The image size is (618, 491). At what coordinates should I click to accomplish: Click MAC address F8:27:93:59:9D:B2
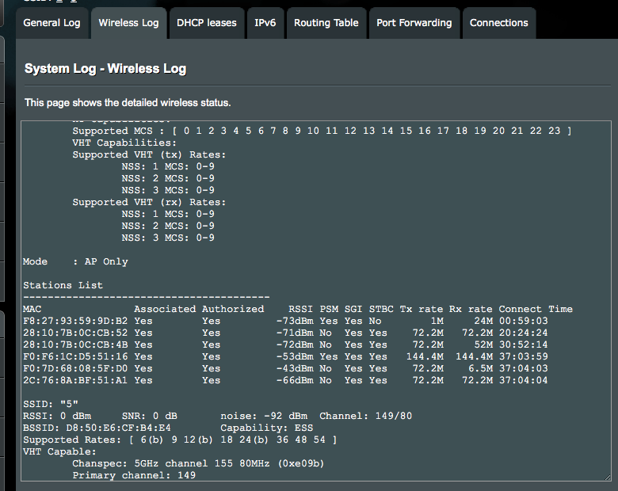pos(75,322)
